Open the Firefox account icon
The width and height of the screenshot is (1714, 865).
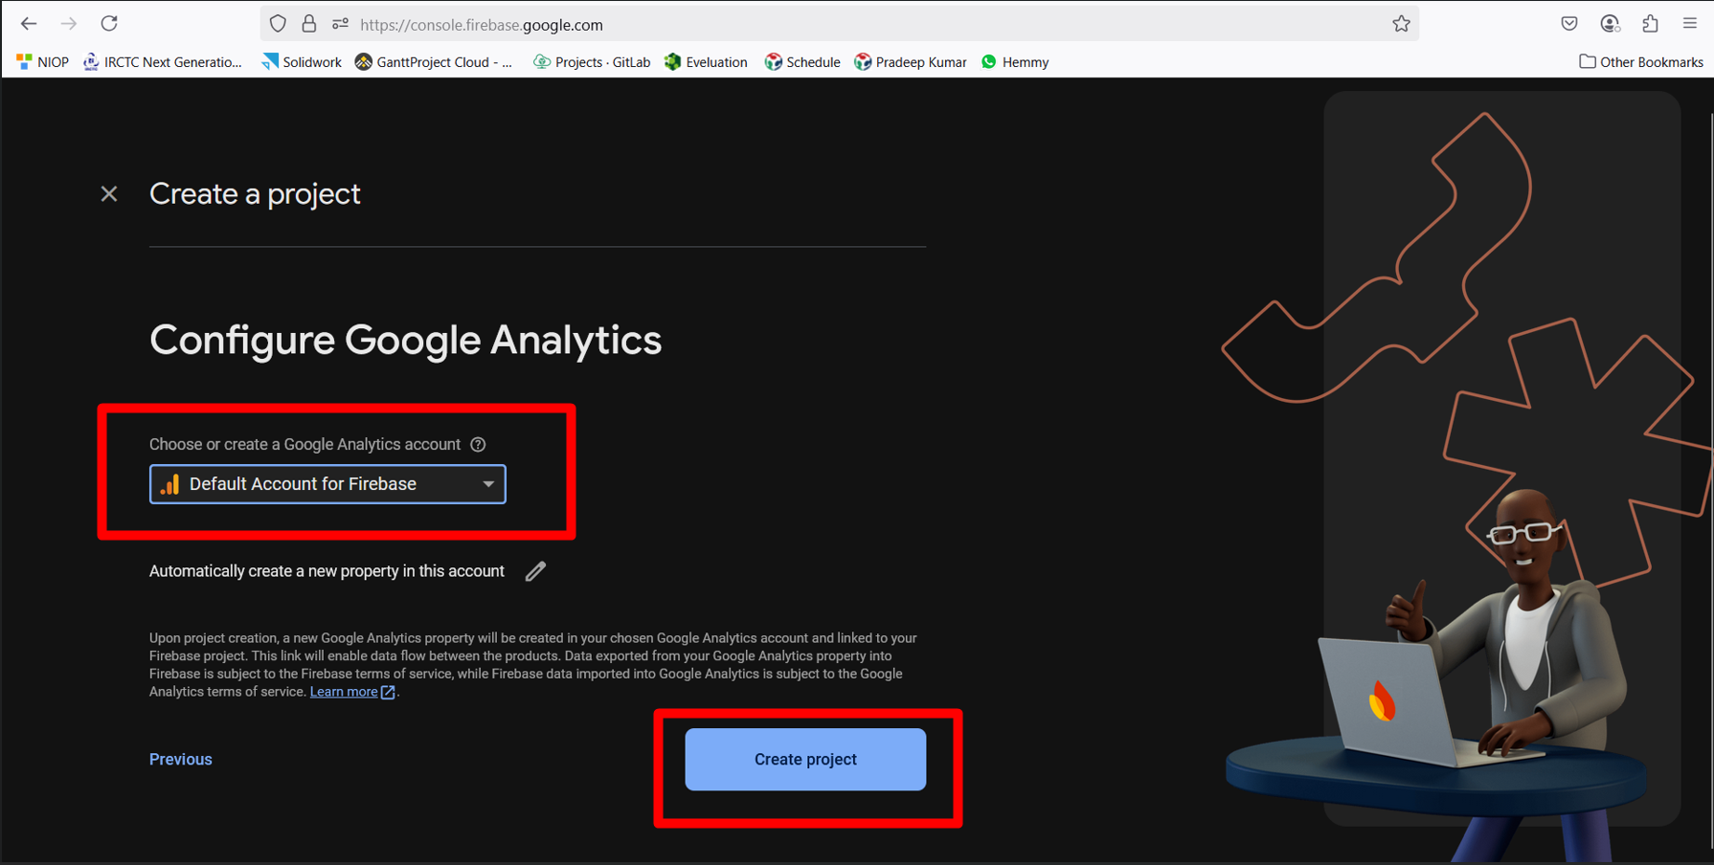pos(1610,24)
